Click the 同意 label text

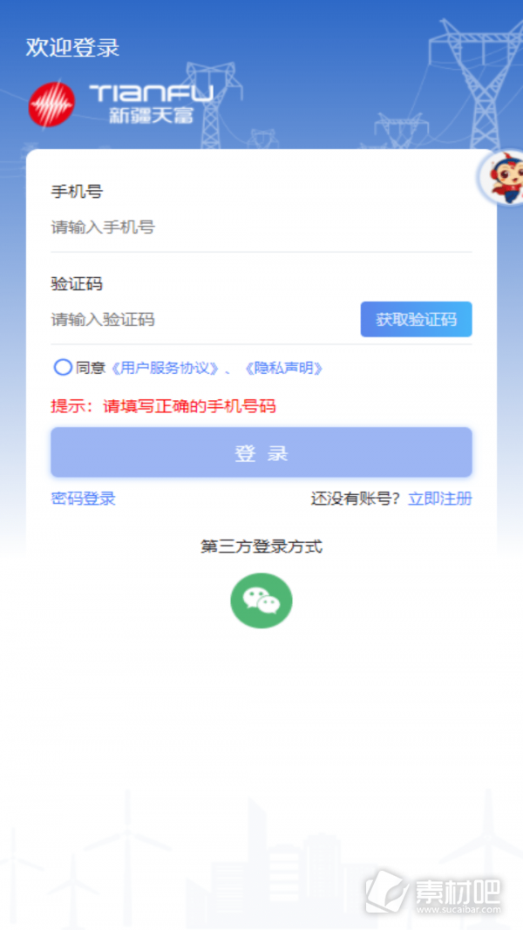point(90,368)
